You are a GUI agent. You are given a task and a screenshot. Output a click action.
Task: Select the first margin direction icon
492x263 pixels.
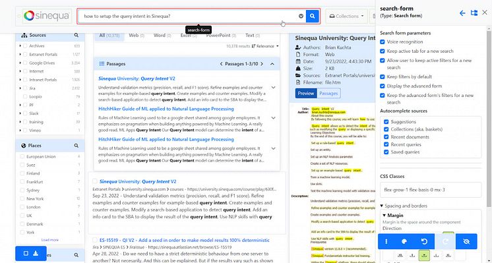point(400,256)
